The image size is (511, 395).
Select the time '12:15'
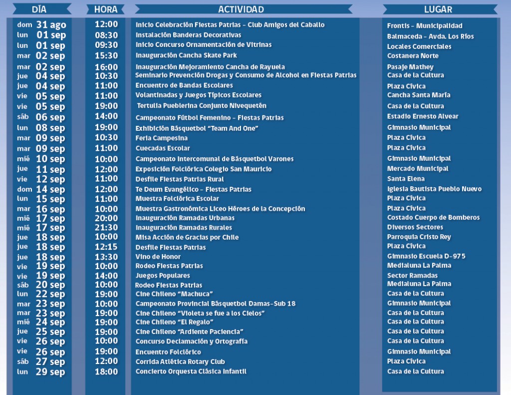point(106,246)
